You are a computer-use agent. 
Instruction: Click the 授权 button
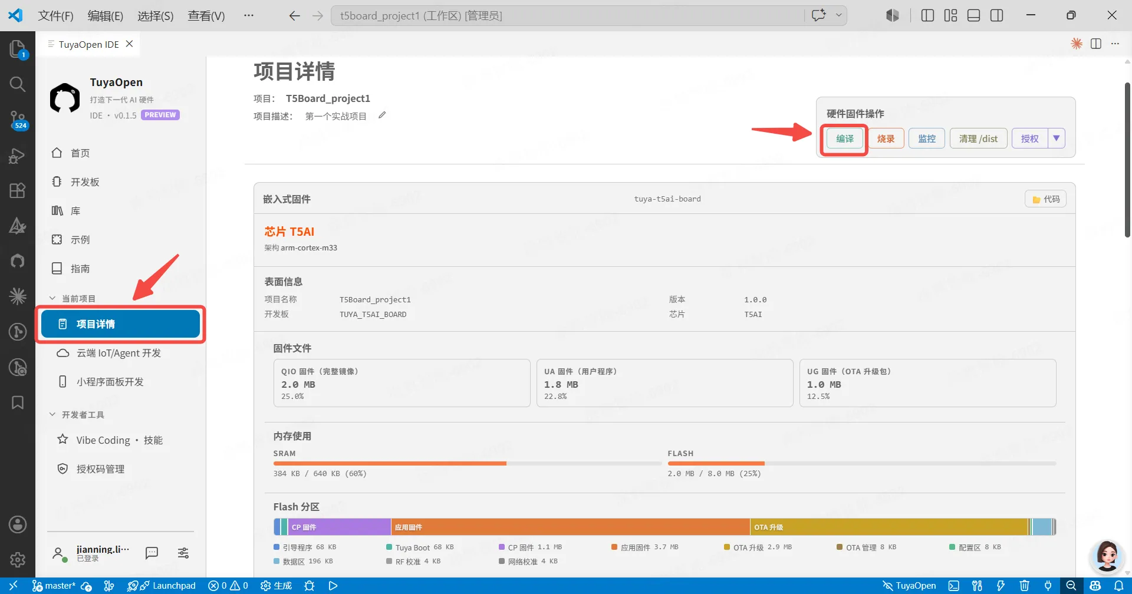pos(1029,138)
